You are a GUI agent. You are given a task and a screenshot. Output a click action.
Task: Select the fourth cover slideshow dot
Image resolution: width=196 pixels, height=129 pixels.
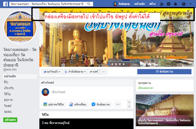click(120, 64)
